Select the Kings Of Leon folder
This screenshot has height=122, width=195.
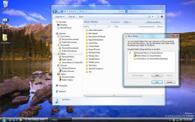point(93,49)
